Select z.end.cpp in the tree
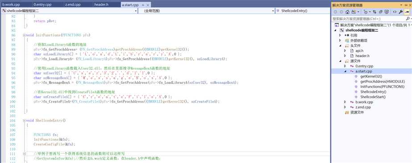Viewport: 412px width, 163px height. pyautogui.click(x=363, y=107)
